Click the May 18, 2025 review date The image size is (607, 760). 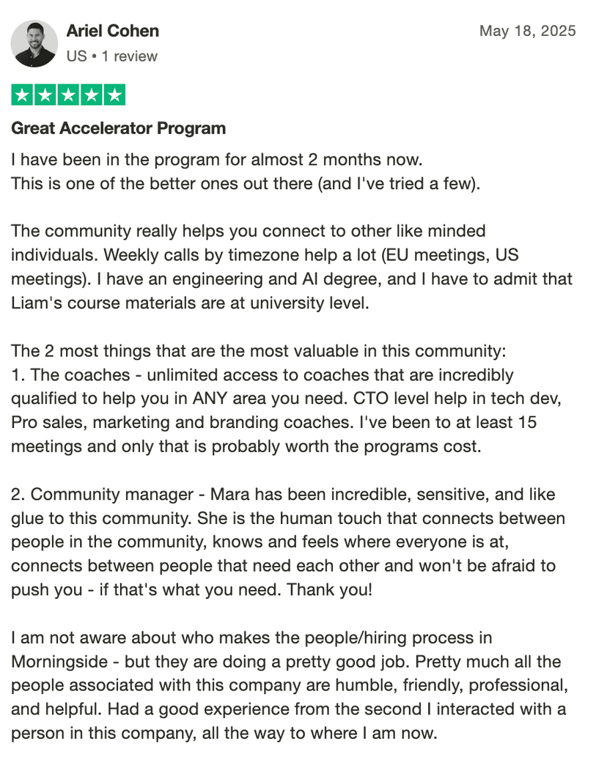528,31
